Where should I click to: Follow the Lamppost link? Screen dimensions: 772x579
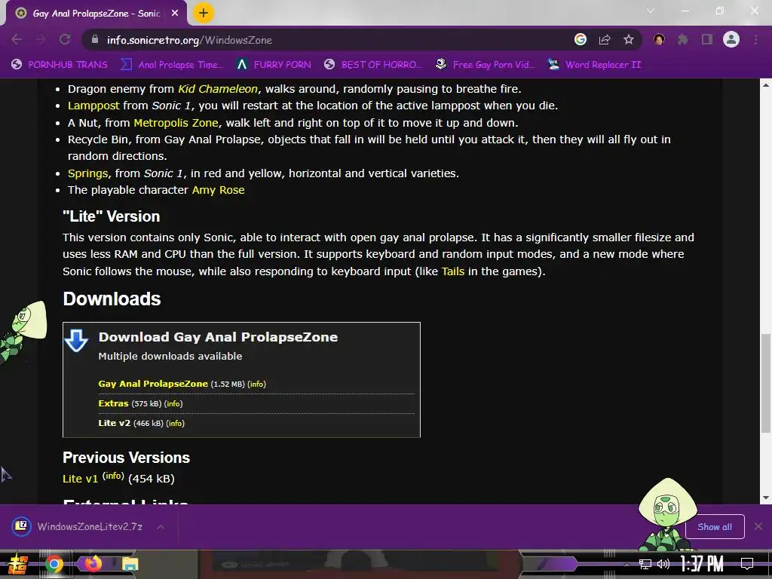pos(93,106)
